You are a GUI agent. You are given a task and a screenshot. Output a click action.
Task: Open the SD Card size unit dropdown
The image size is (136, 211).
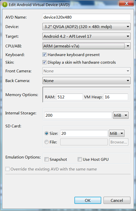[x=117, y=133]
